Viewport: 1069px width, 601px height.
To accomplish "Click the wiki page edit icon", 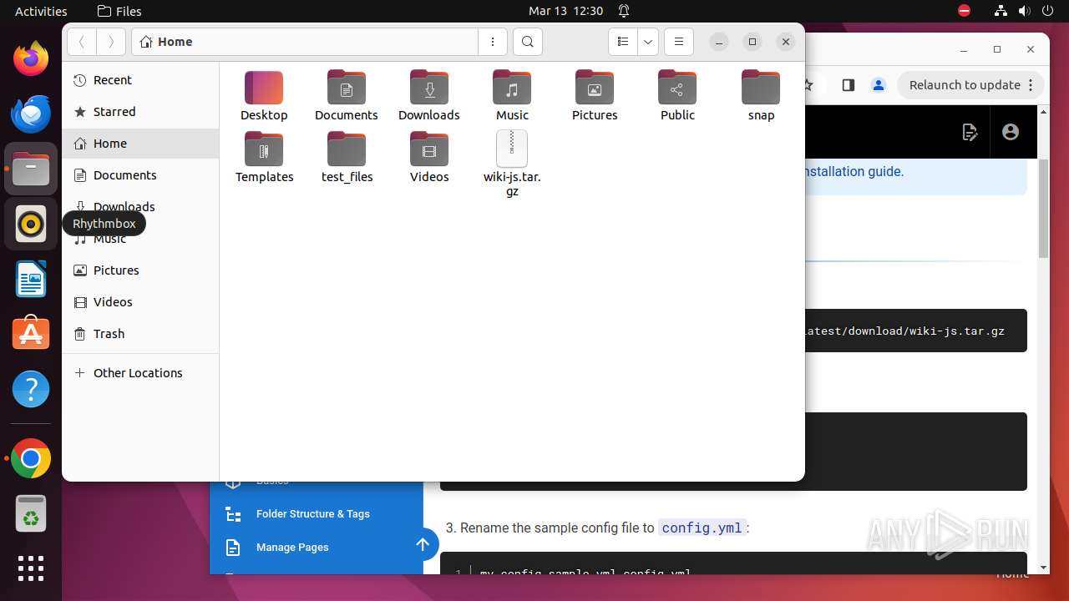I will point(970,132).
